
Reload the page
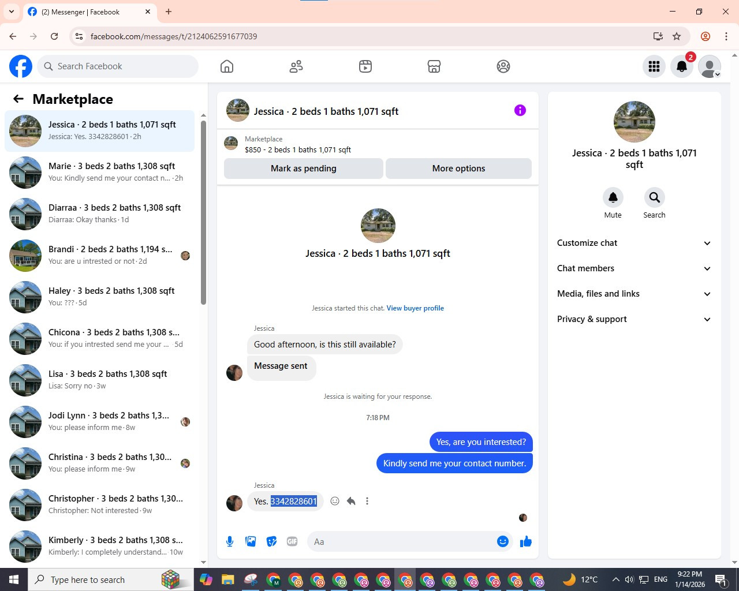pos(54,36)
